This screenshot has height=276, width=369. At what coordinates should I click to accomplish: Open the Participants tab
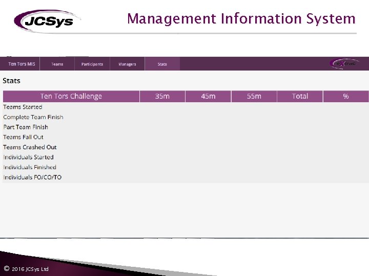tap(92, 64)
